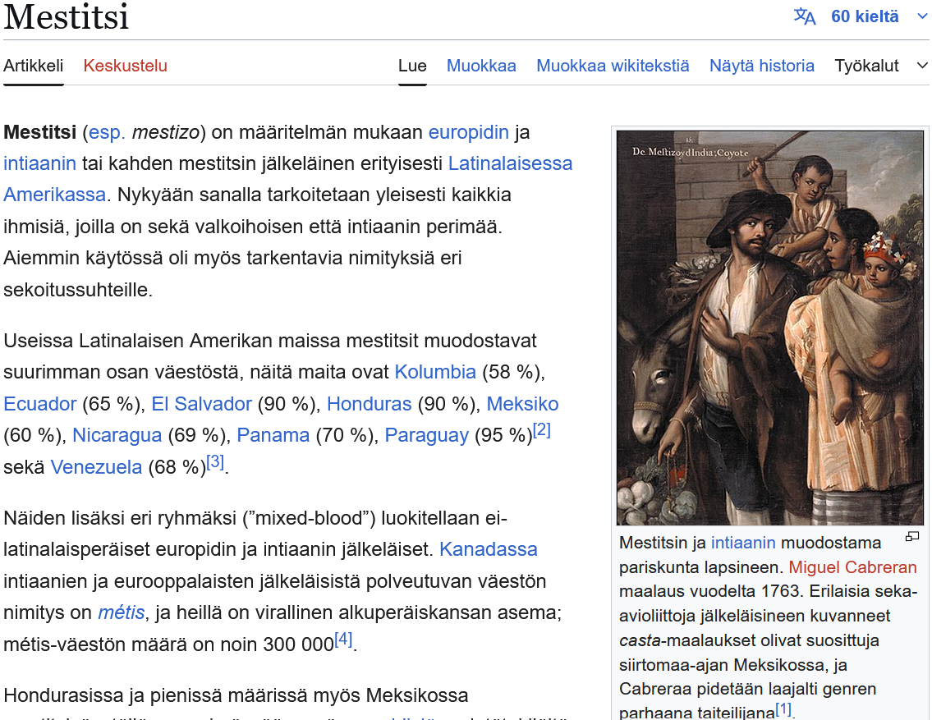Follow the esp. language link
This screenshot has width=932, height=720.
(107, 132)
